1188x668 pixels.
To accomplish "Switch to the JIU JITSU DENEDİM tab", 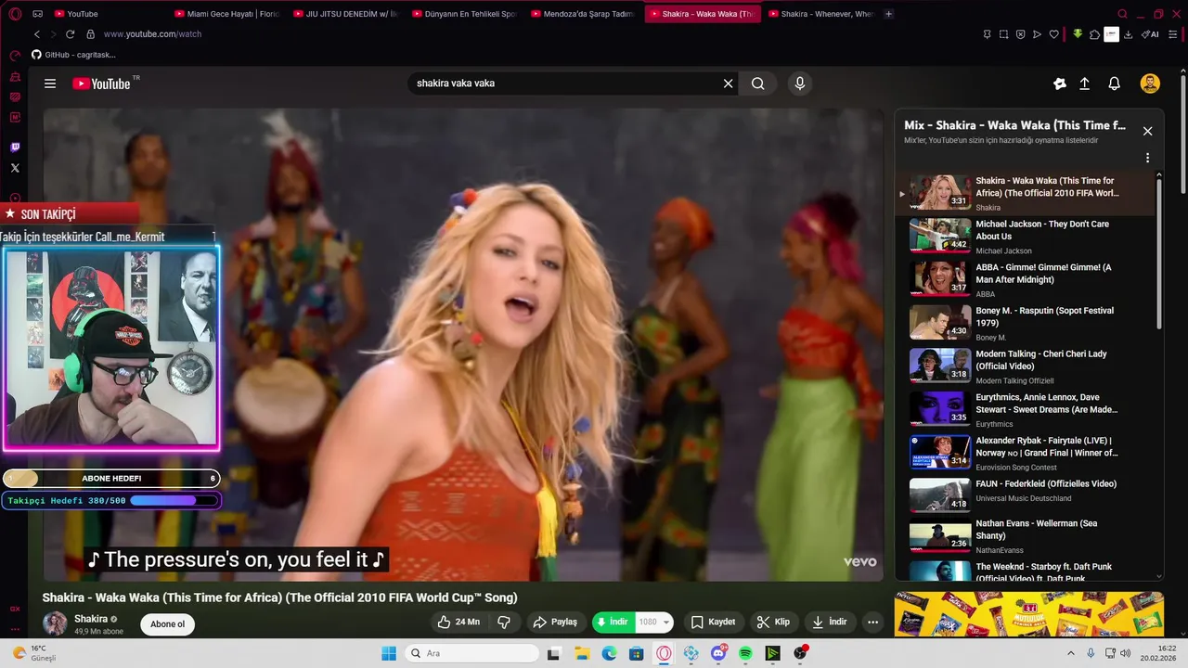I will point(344,14).
